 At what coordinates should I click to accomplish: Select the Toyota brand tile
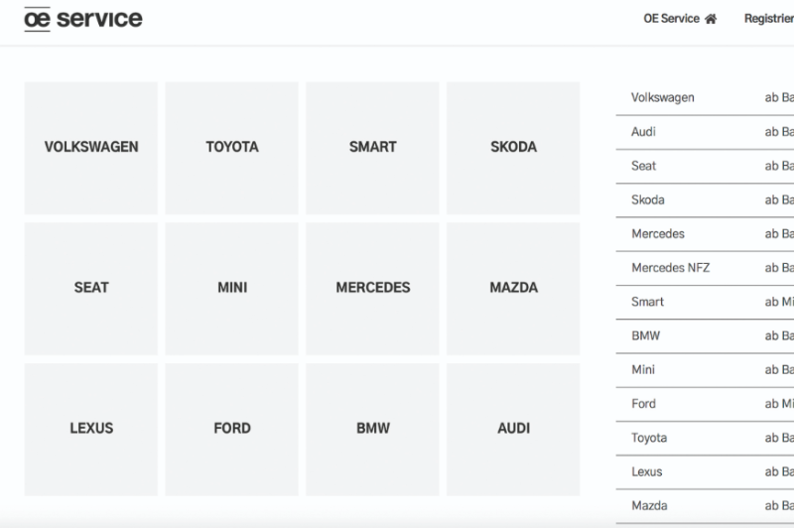pos(232,147)
